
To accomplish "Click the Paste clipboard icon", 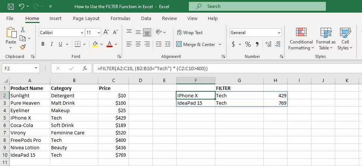I will 11,32.
